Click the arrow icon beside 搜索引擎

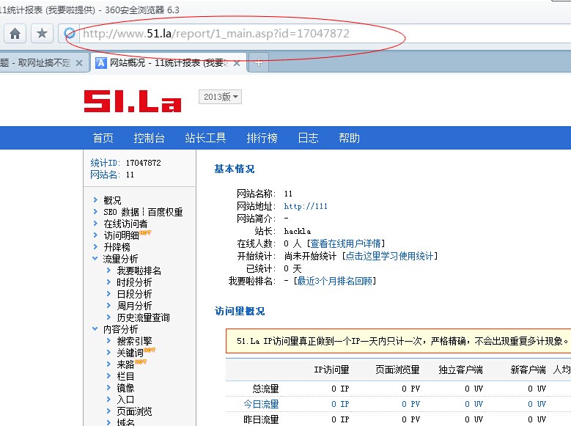pos(108,340)
